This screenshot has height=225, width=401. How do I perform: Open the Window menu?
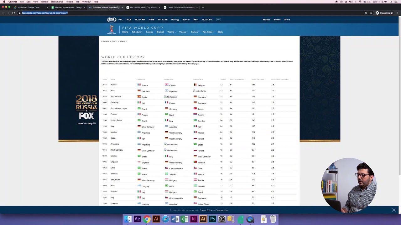(x=86, y=2)
